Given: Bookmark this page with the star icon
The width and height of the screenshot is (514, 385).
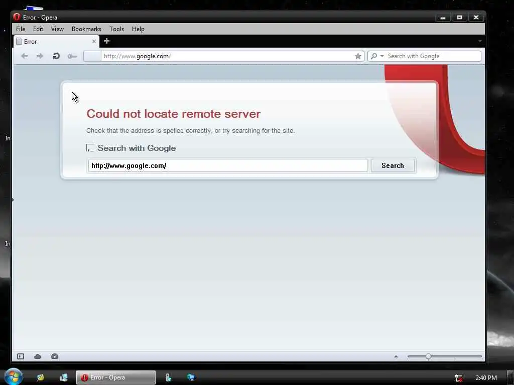Looking at the screenshot, I should click(x=358, y=56).
